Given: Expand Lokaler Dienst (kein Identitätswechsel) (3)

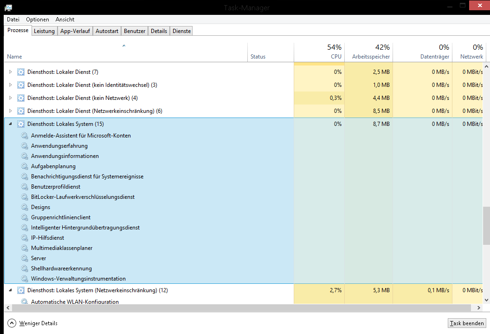Looking at the screenshot, I should (10, 85).
